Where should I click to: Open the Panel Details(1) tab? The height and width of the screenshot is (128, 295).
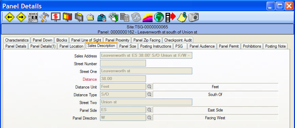(43, 46)
